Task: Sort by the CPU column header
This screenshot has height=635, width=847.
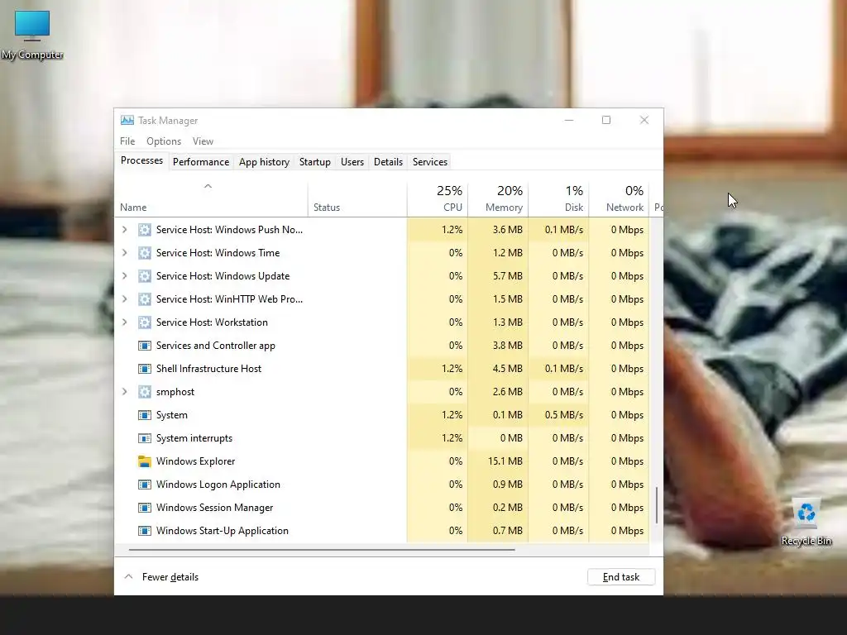Action: pyautogui.click(x=438, y=200)
